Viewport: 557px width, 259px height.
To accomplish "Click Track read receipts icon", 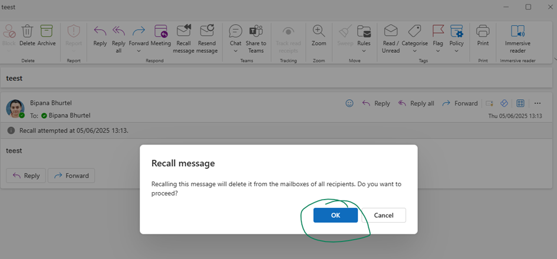I will 288,31.
